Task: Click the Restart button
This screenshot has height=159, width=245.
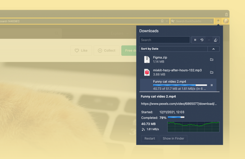Action: pyautogui.click(x=150, y=138)
